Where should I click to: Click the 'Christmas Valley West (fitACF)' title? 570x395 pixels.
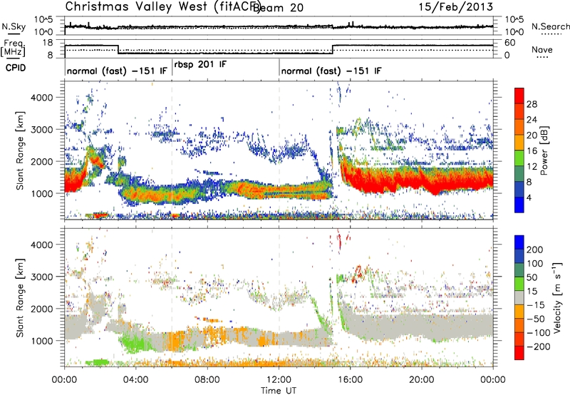162,6
